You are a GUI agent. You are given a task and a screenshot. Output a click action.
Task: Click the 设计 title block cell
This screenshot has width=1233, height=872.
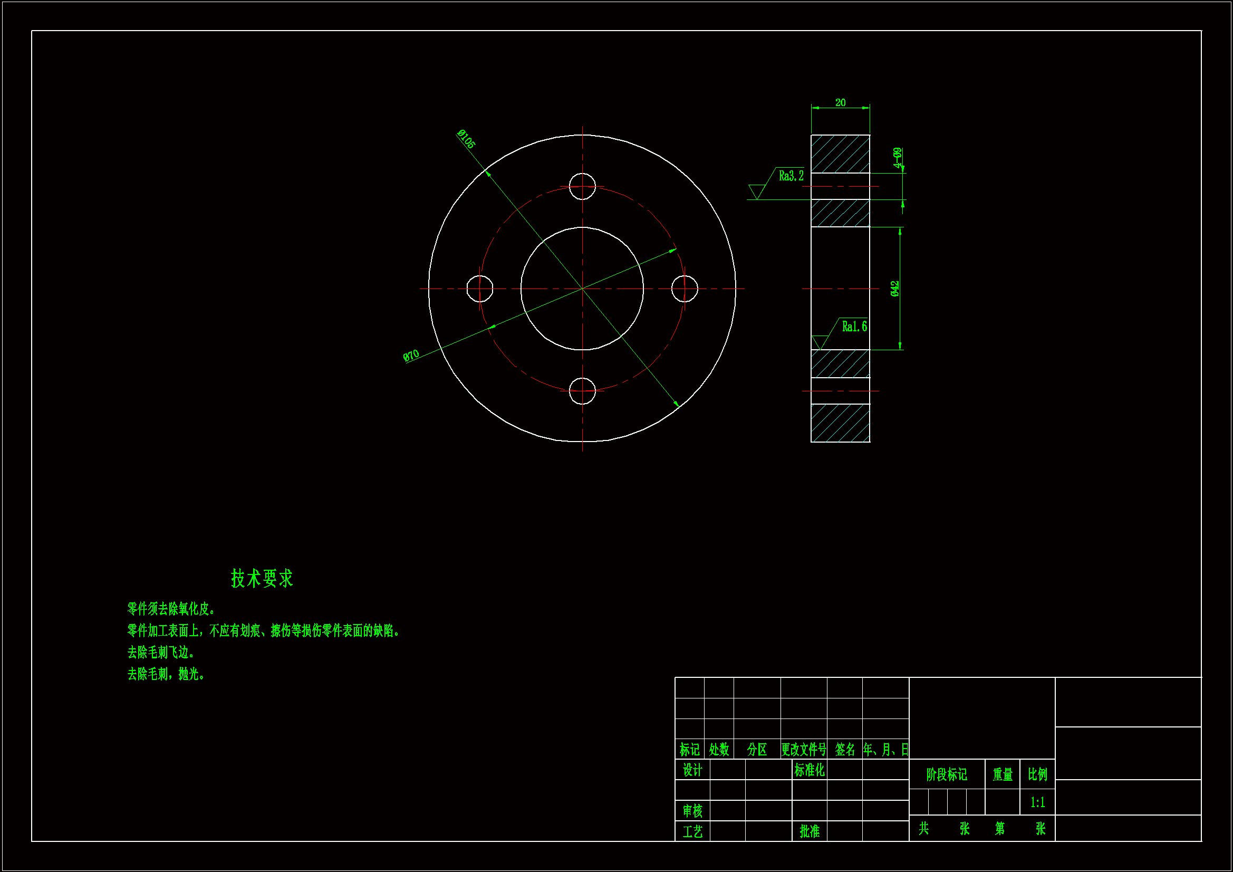coord(692,770)
